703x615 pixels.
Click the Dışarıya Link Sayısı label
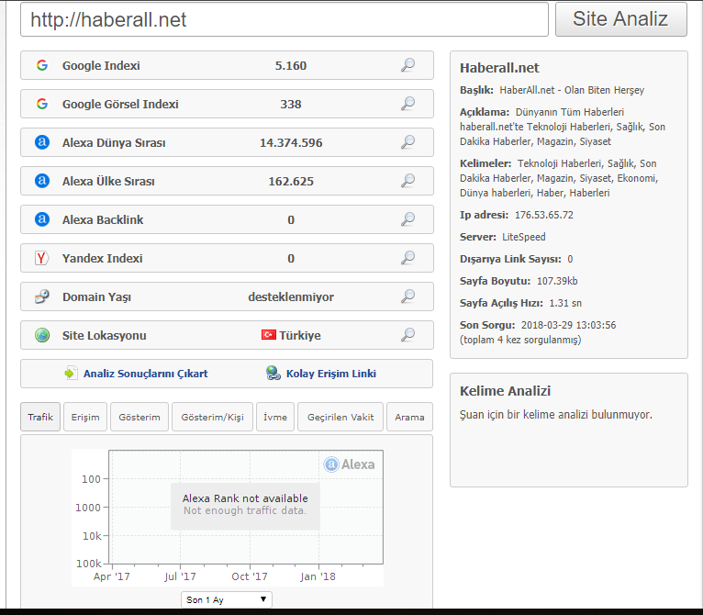coord(510,259)
